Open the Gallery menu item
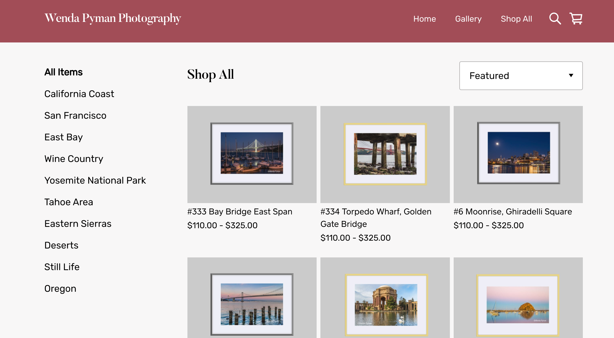This screenshot has width=614, height=338. 468,19
